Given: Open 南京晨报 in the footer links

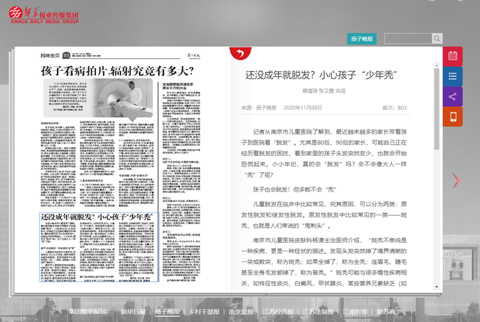Looking at the screenshot, I should pos(241,312).
